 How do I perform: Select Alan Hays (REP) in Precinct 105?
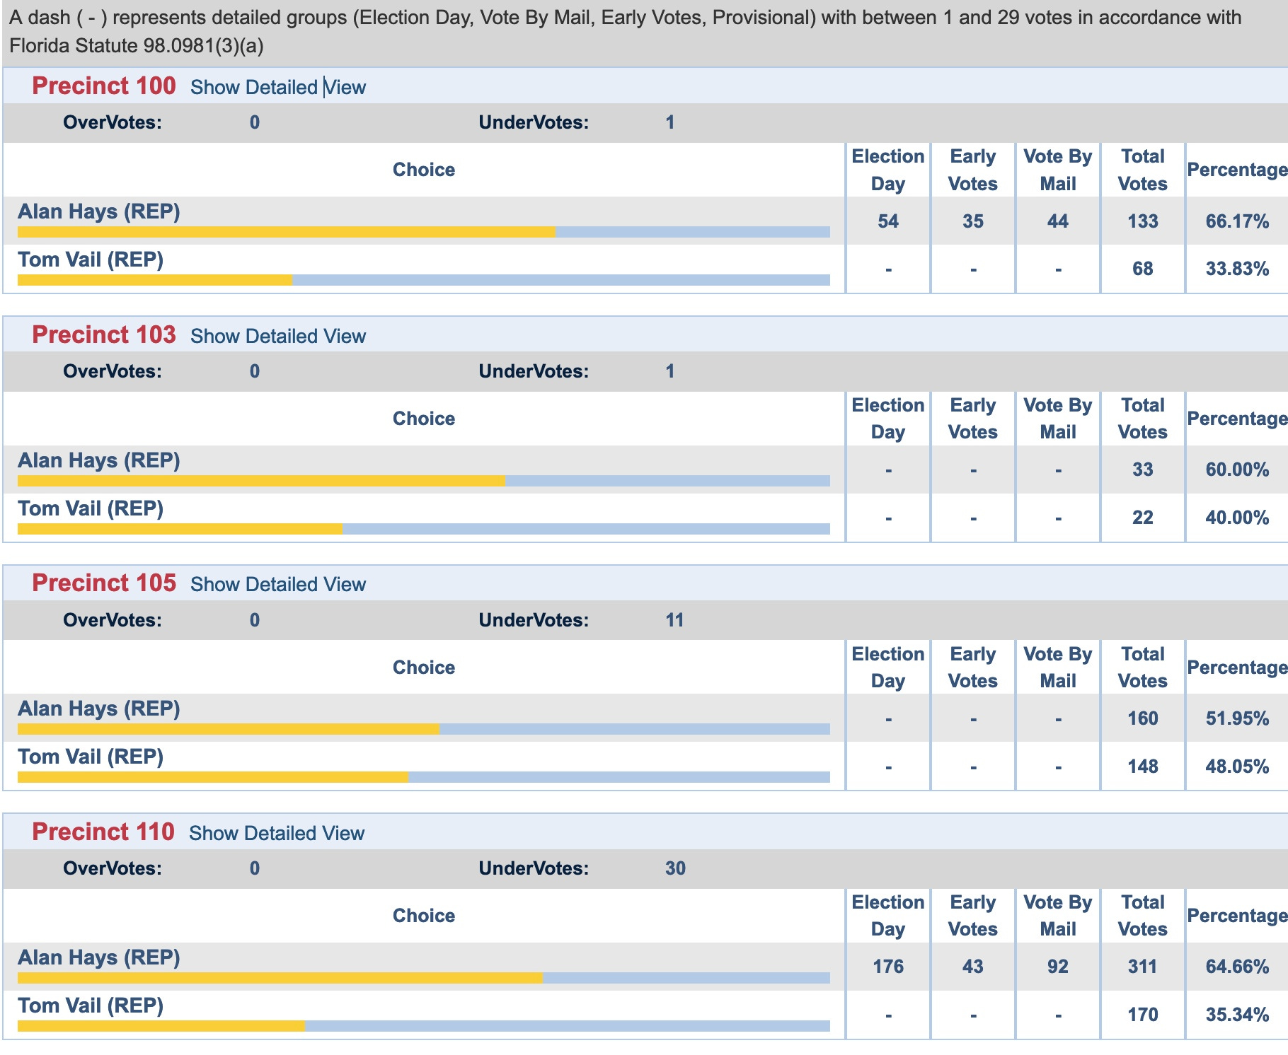coord(99,709)
